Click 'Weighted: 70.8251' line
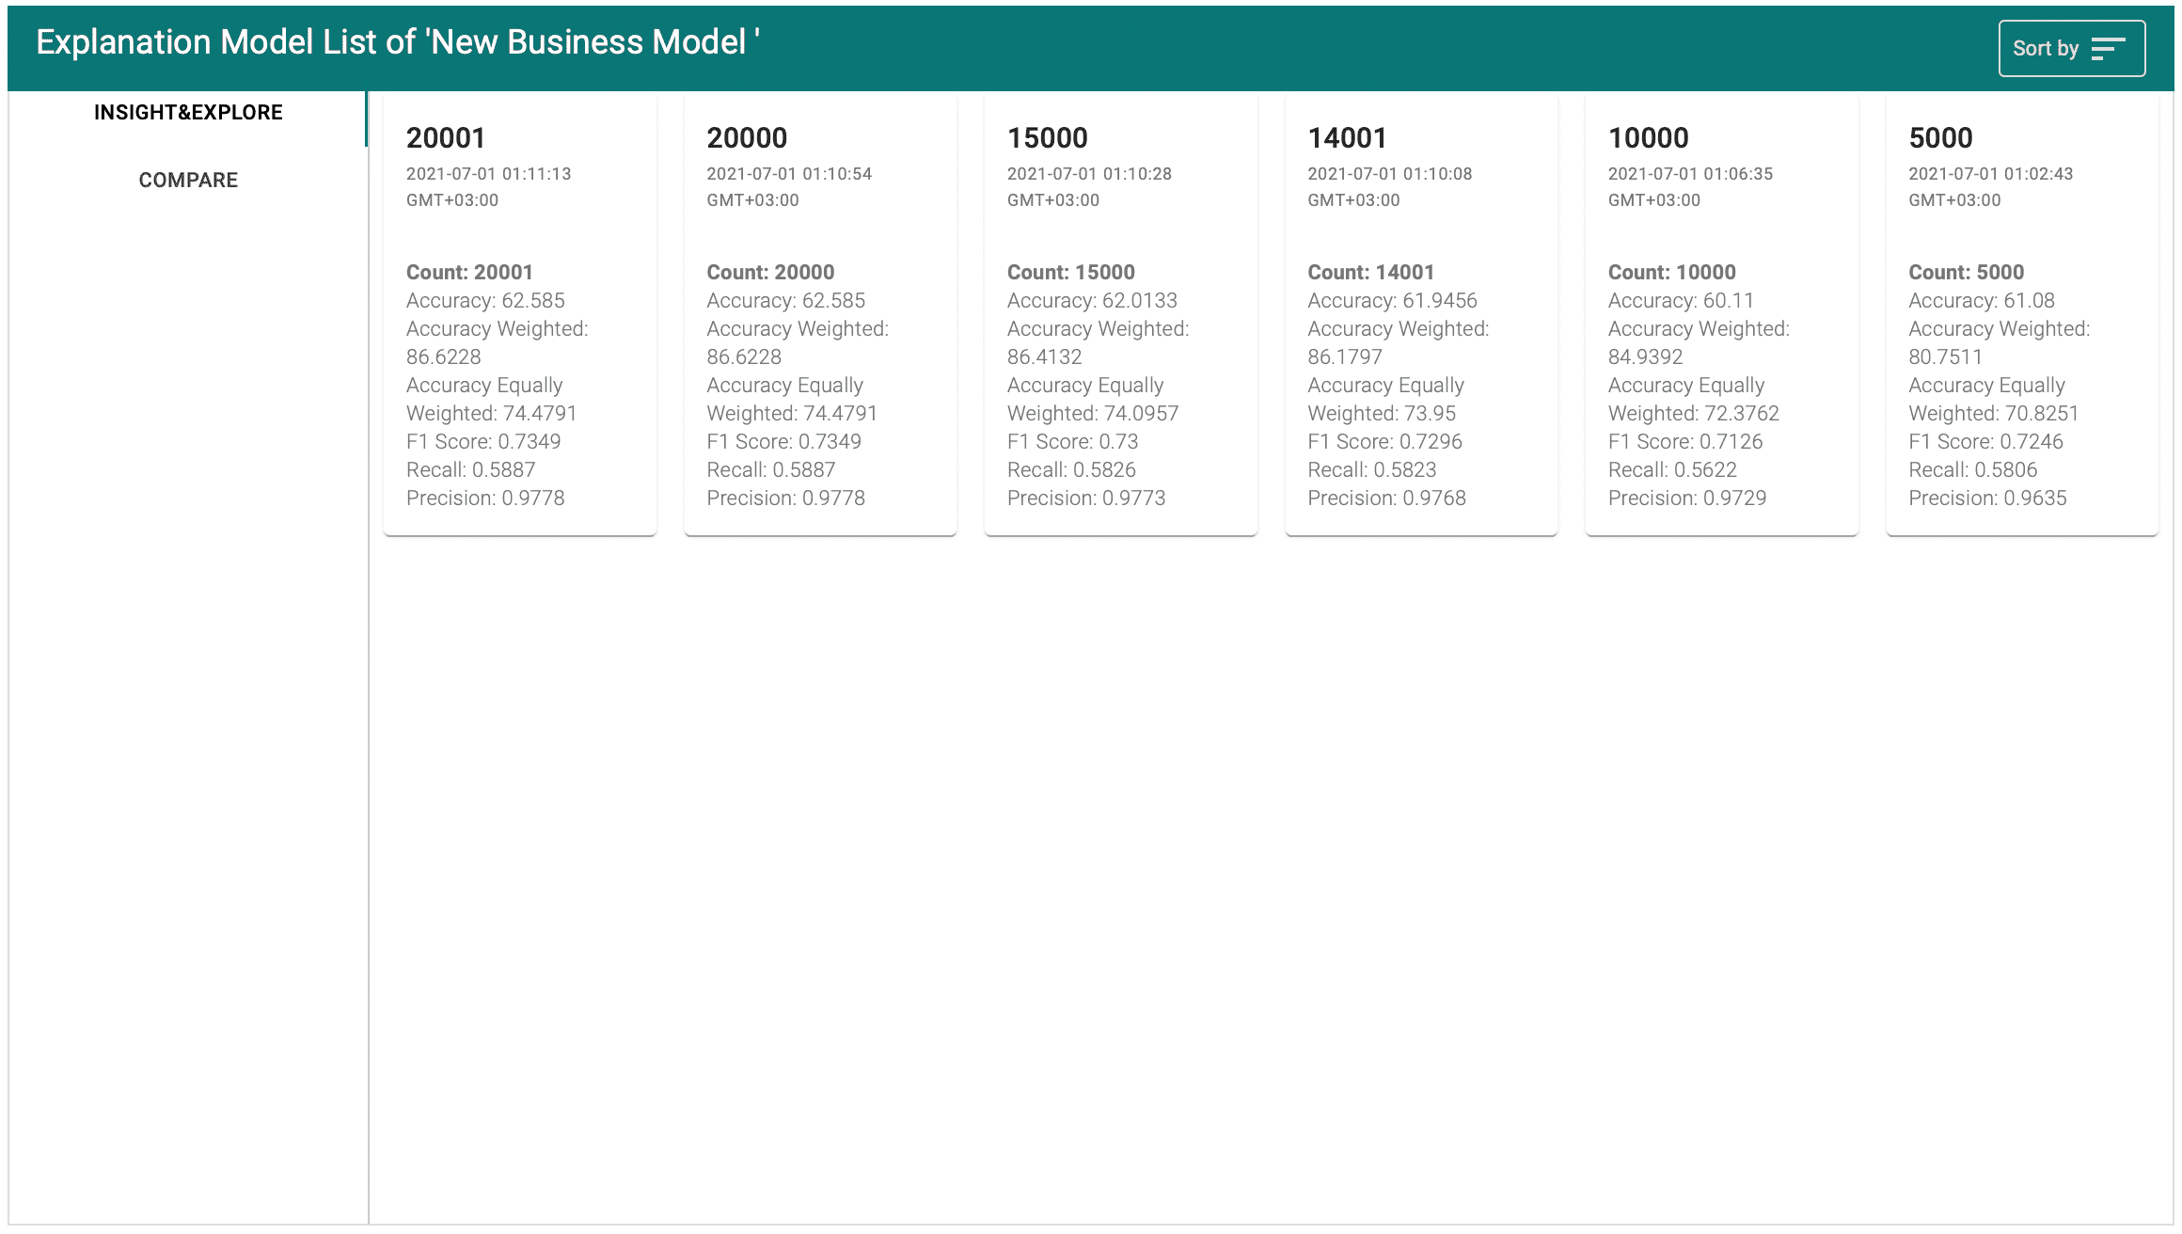 (x=1994, y=414)
